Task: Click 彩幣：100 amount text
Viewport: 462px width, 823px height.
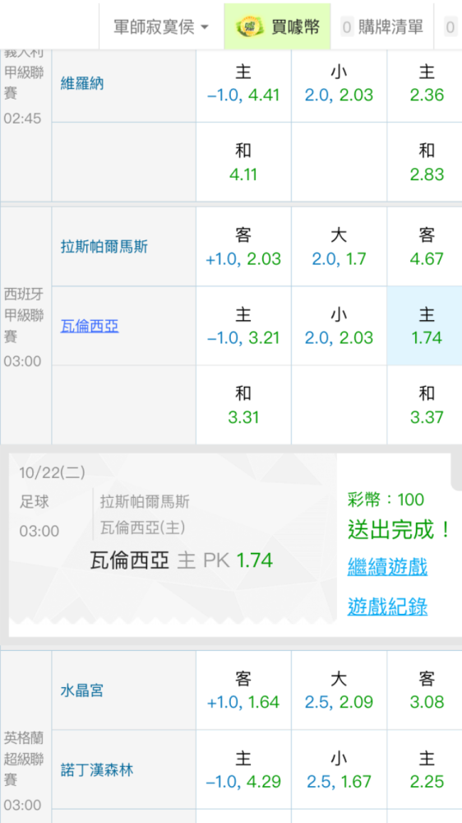Action: coord(386,500)
